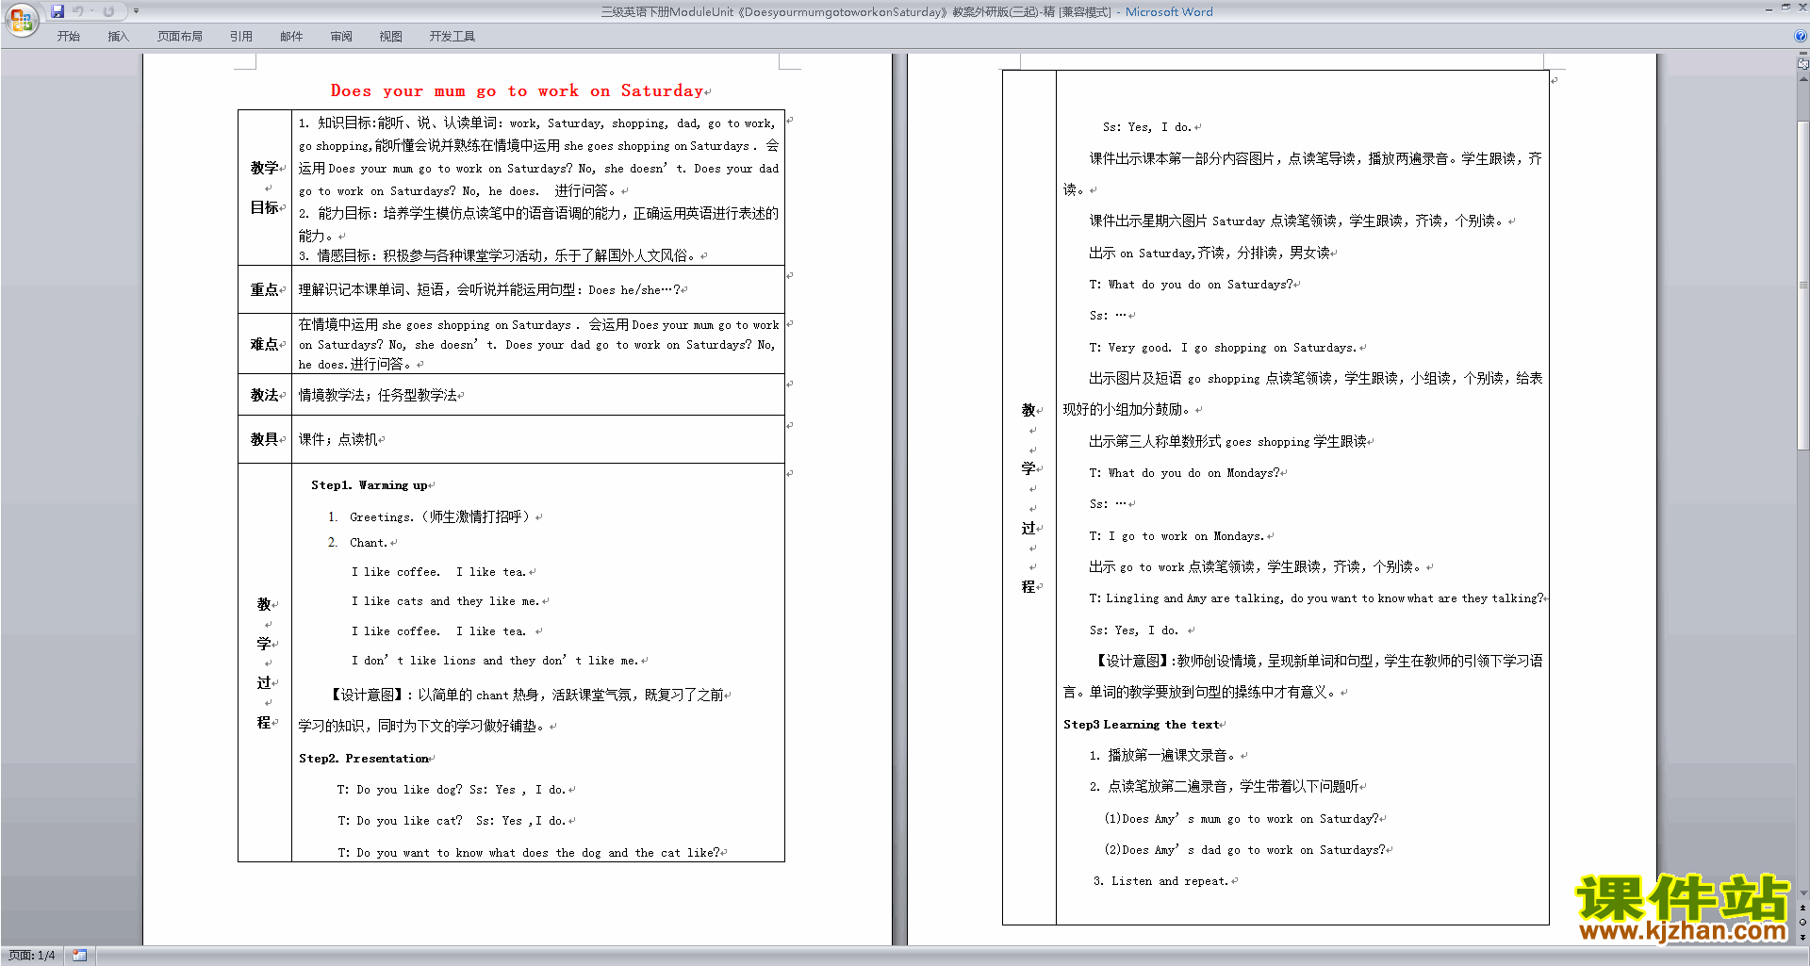Open the 审阅 ribbon tab
The height and width of the screenshot is (966, 1810).
click(x=341, y=37)
